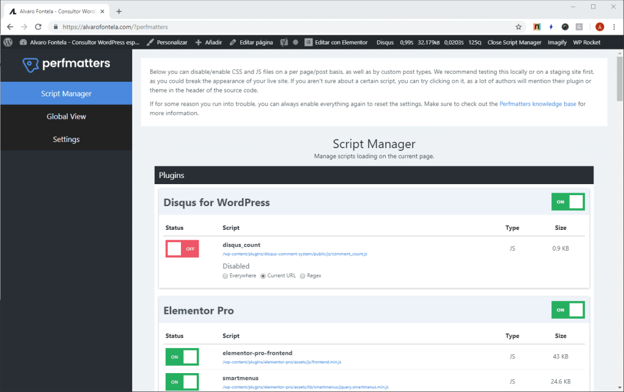Open the Chrome three-dot menu

pos(615,27)
